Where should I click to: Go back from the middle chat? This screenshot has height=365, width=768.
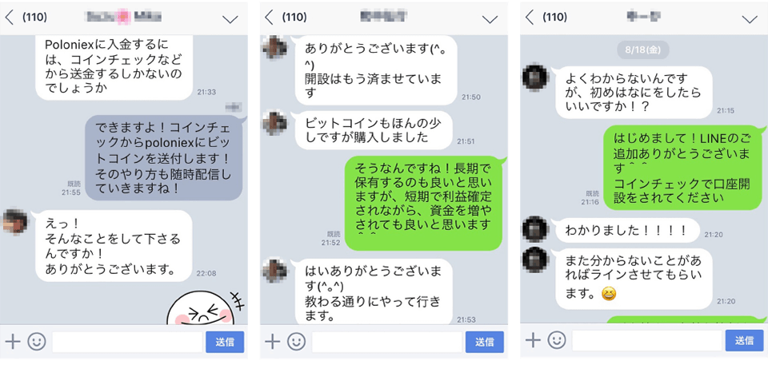pyautogui.click(x=269, y=18)
